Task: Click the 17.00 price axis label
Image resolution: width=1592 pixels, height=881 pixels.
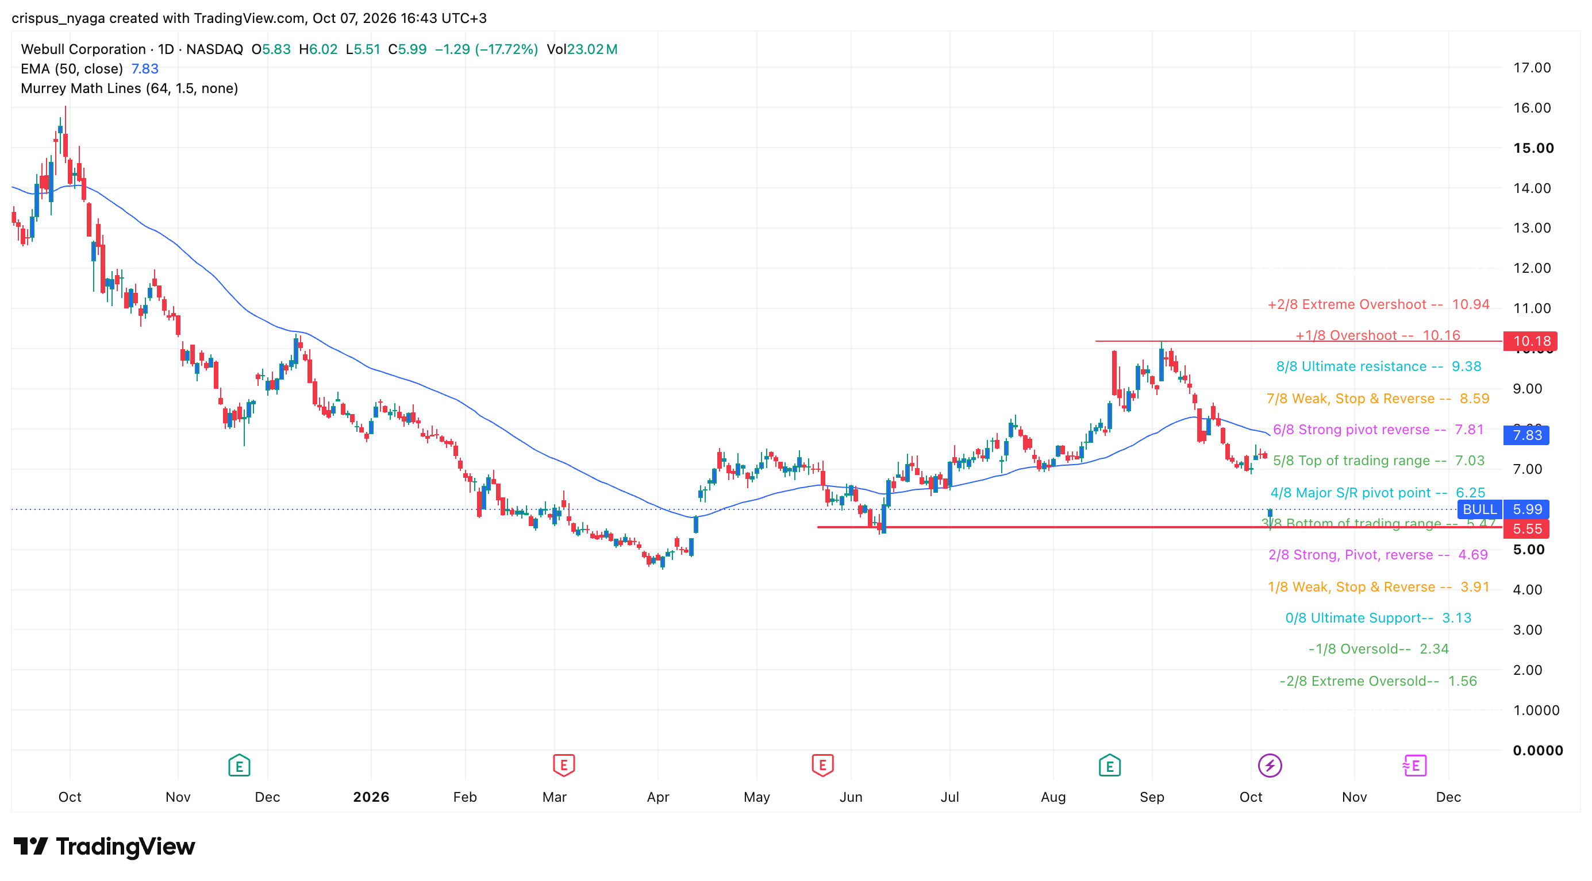Action: click(1532, 67)
